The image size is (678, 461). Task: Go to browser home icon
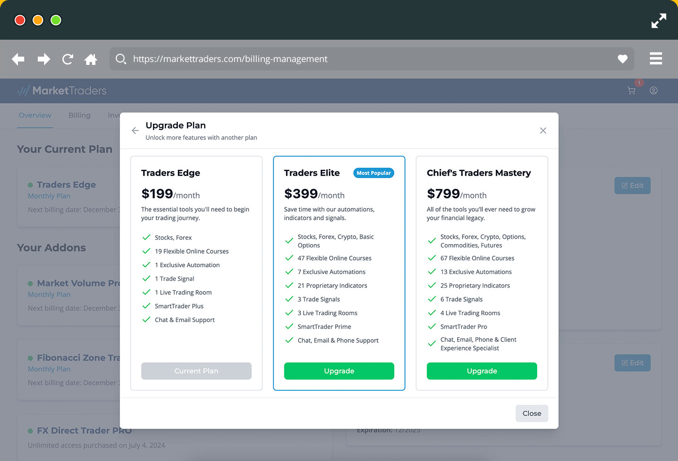[91, 59]
